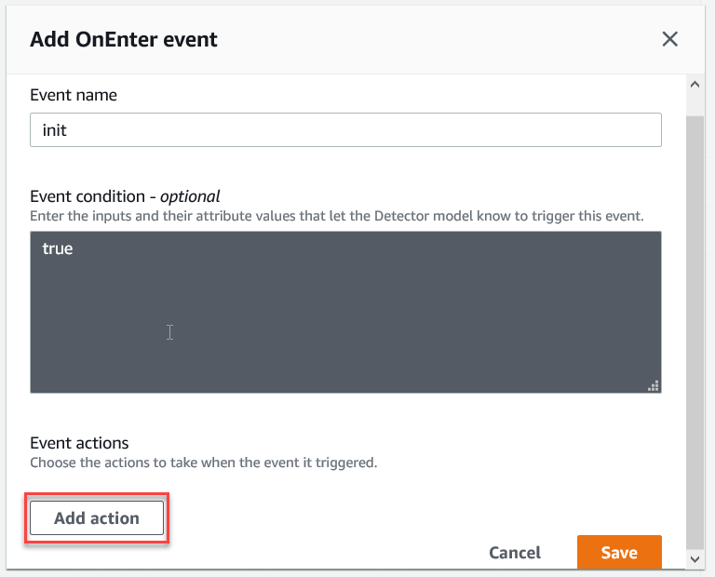The width and height of the screenshot is (715, 577).
Task: Click the Event name input field
Action: 345,130
